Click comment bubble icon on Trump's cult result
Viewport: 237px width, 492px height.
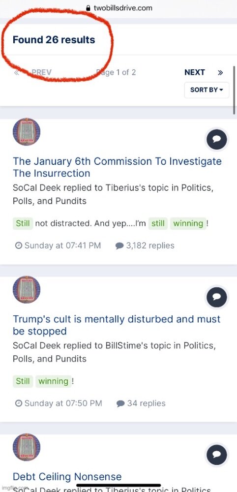pos(217,297)
